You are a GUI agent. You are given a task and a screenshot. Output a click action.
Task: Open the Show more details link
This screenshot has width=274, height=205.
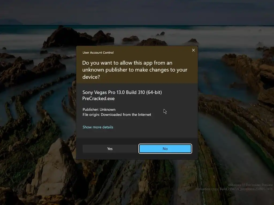coord(98,127)
